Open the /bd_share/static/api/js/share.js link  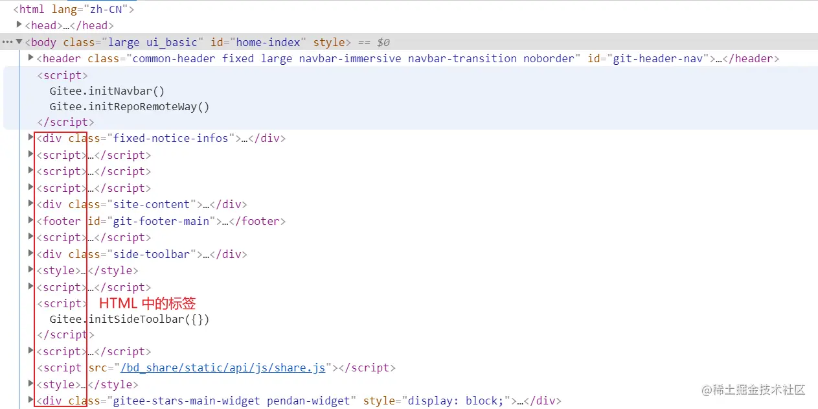pos(223,368)
